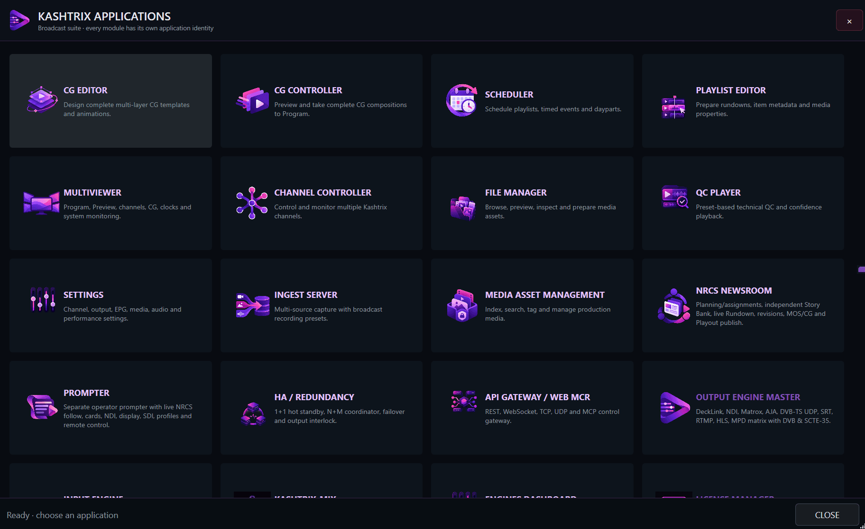Viewport: 865px width, 529px height.
Task: Click the Playlist Editor rundown icon
Action: 673,107
